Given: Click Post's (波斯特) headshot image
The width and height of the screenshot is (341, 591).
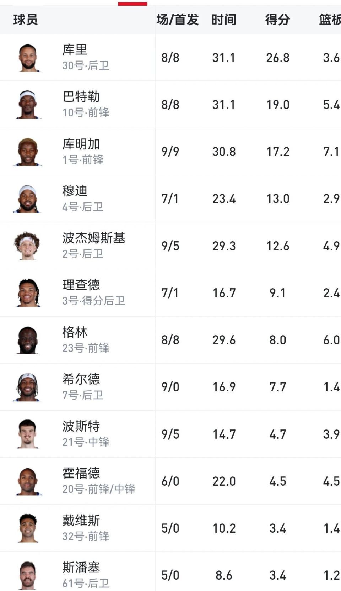Looking at the screenshot, I should (x=28, y=434).
